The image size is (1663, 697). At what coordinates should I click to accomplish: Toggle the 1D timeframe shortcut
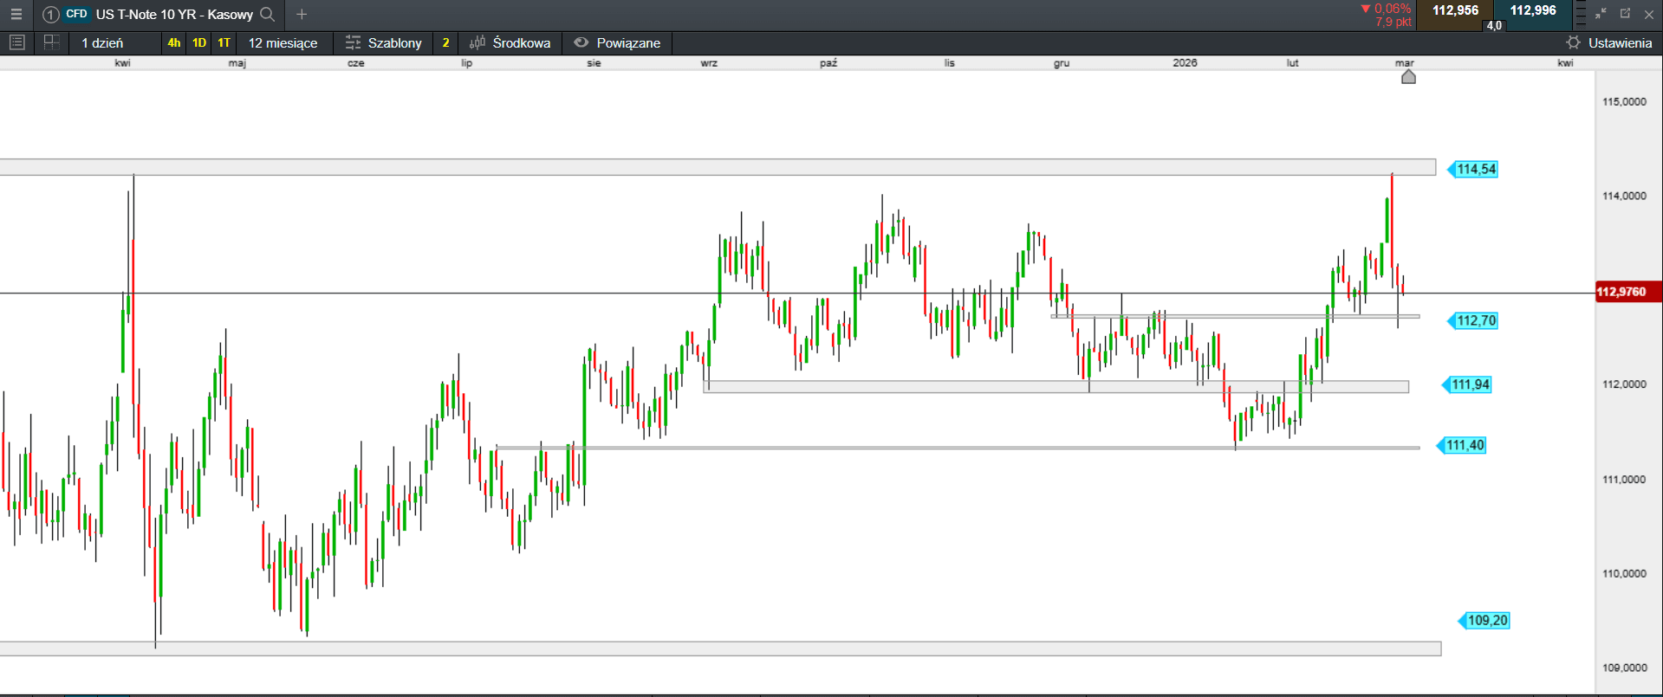199,42
